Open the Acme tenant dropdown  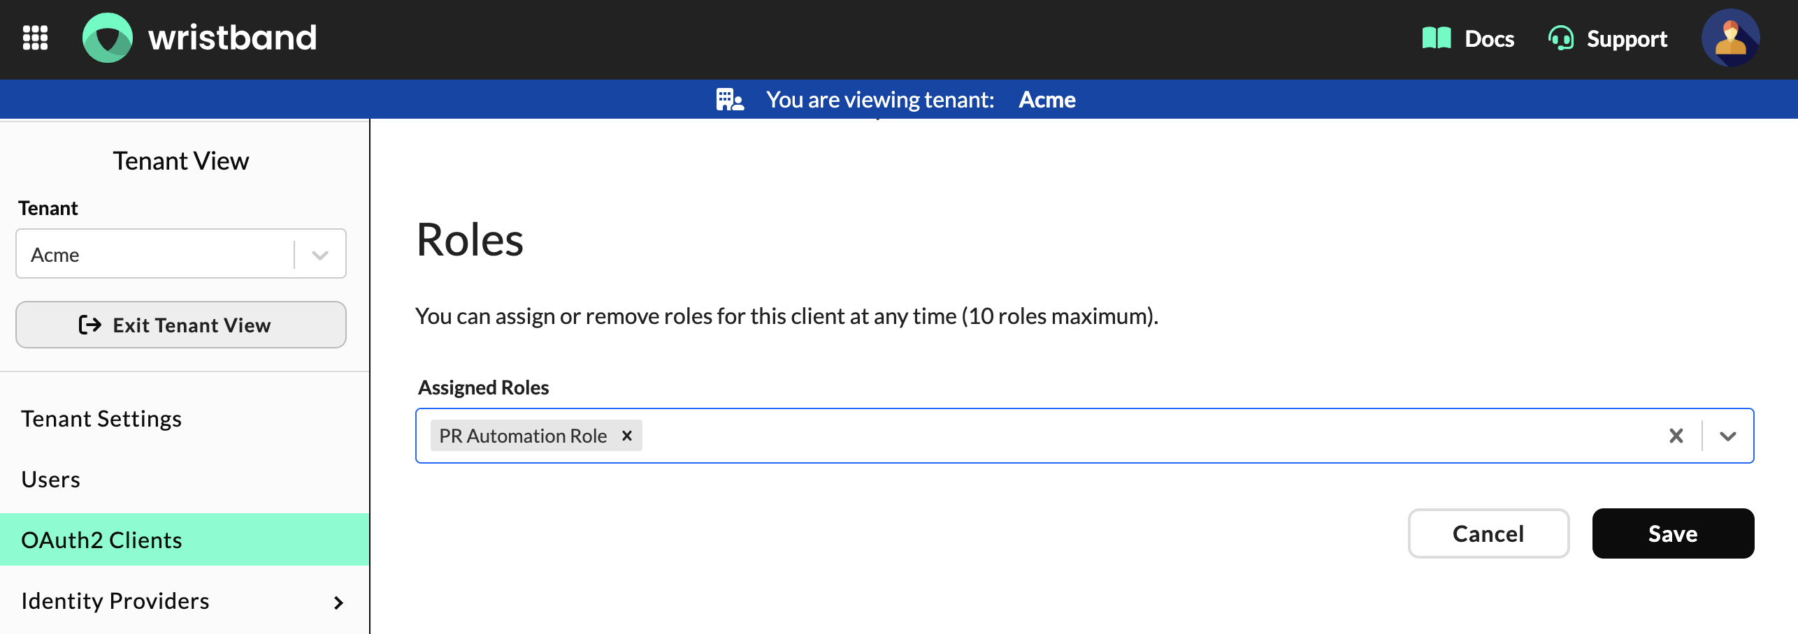point(181,253)
